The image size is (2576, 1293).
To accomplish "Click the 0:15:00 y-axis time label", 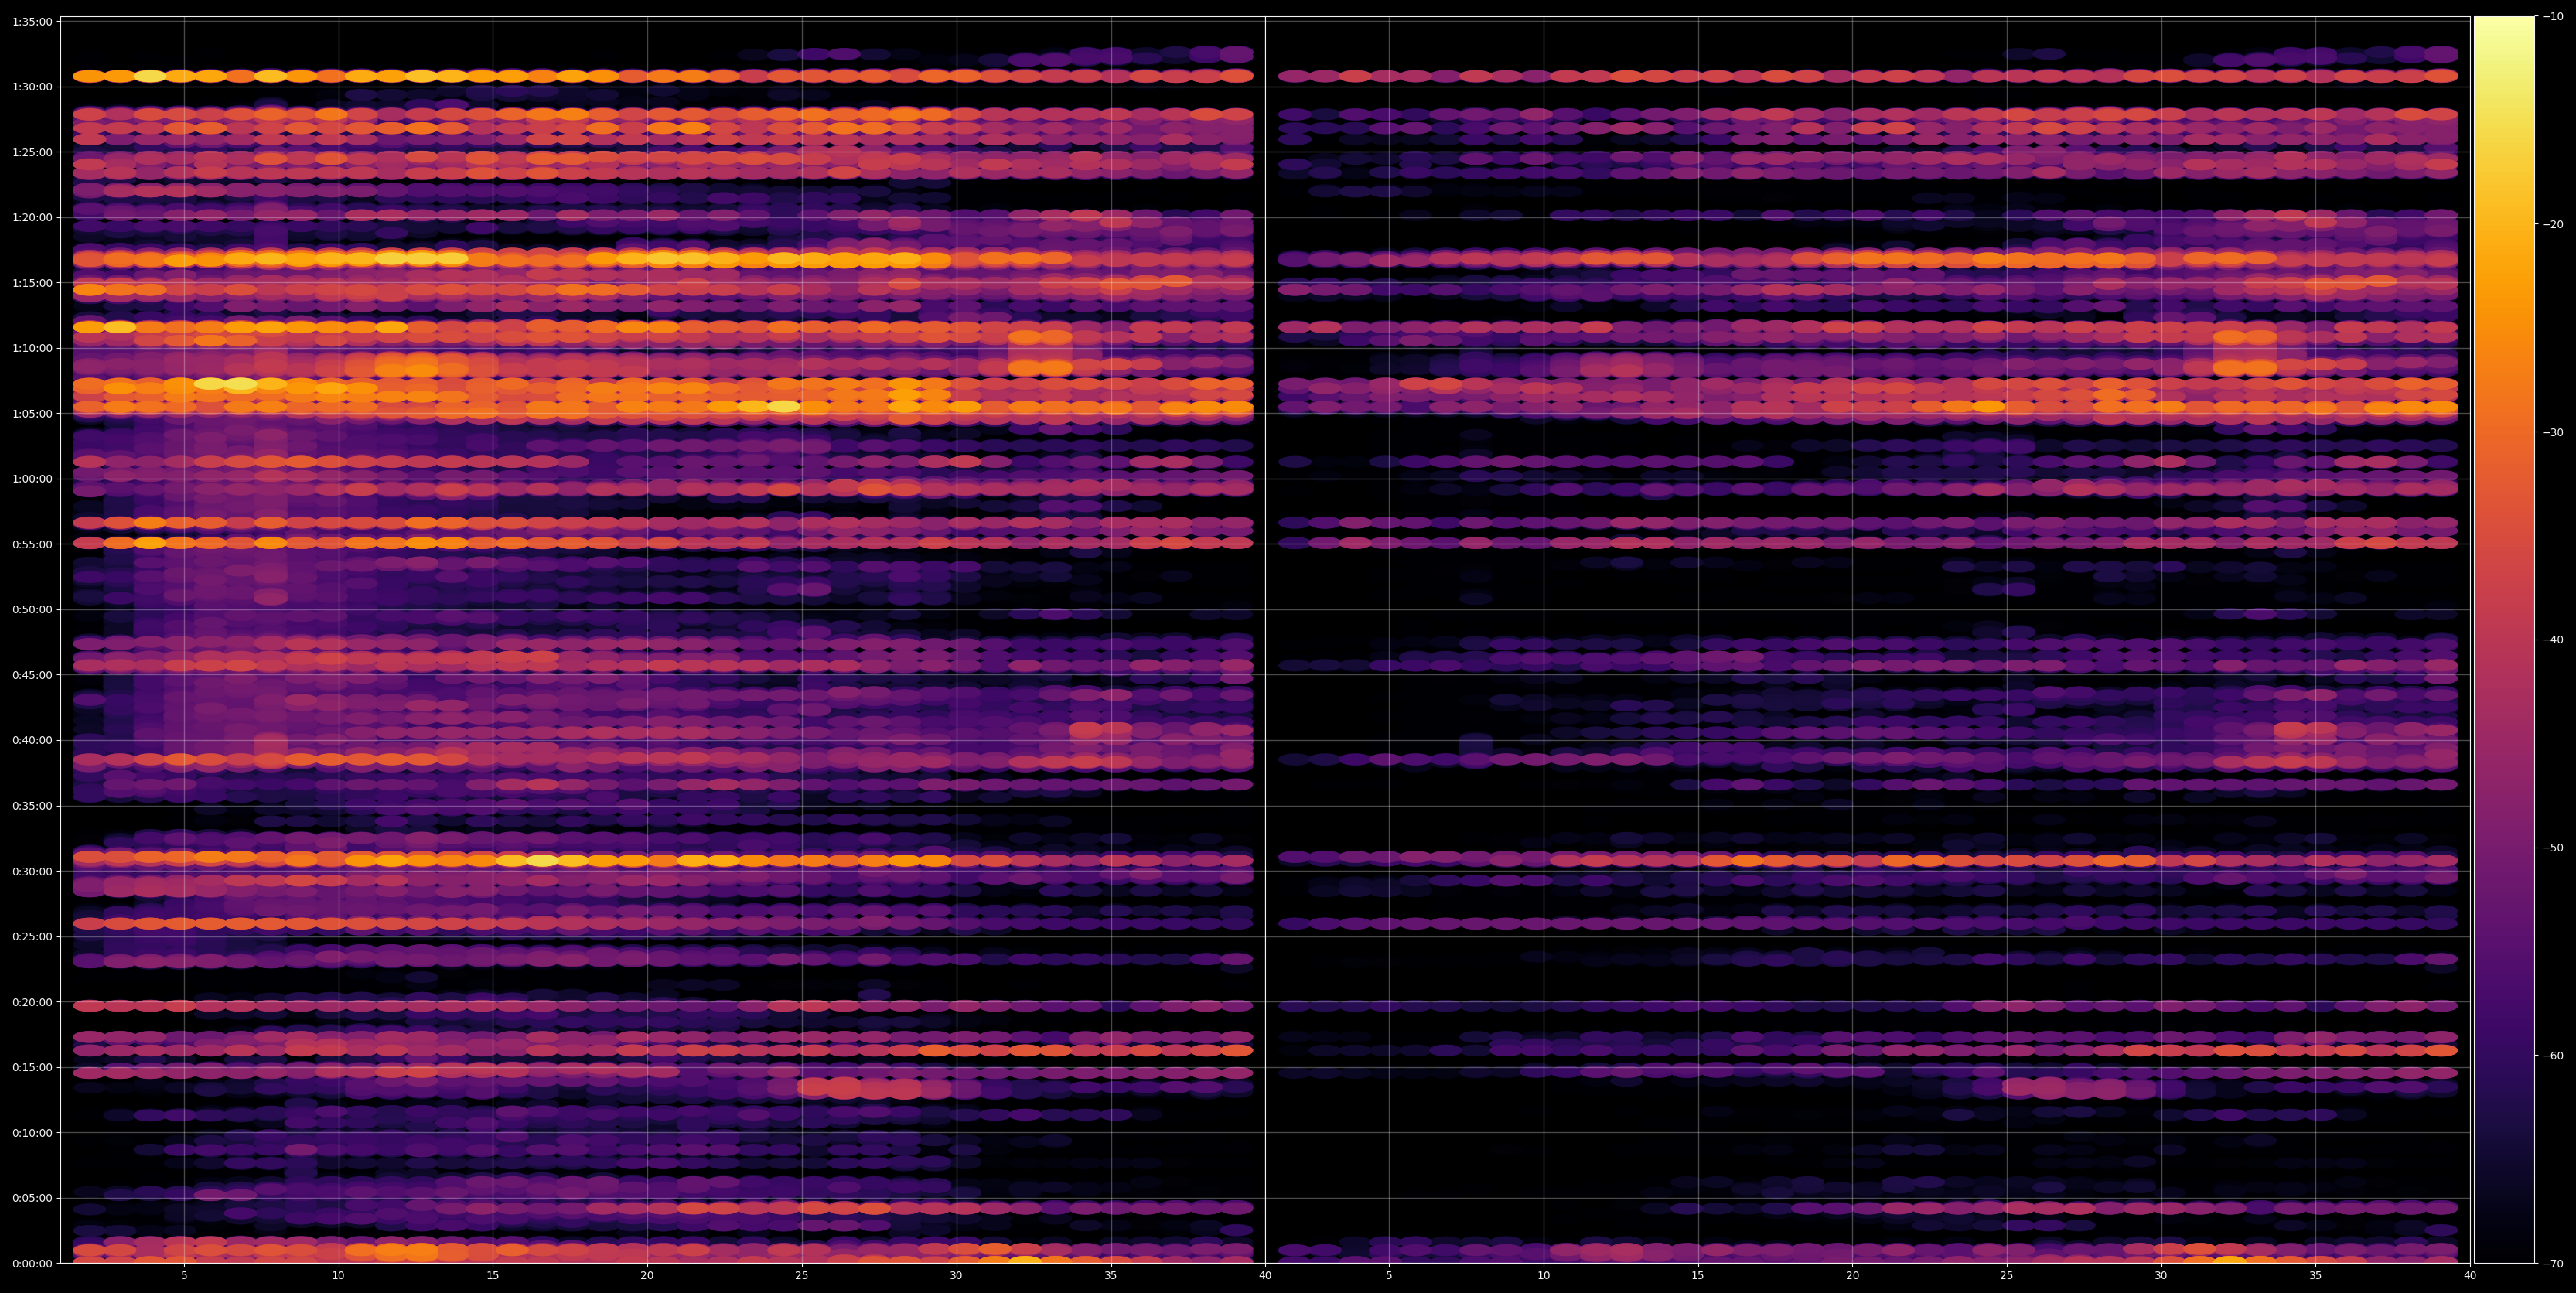I will click(32, 1067).
